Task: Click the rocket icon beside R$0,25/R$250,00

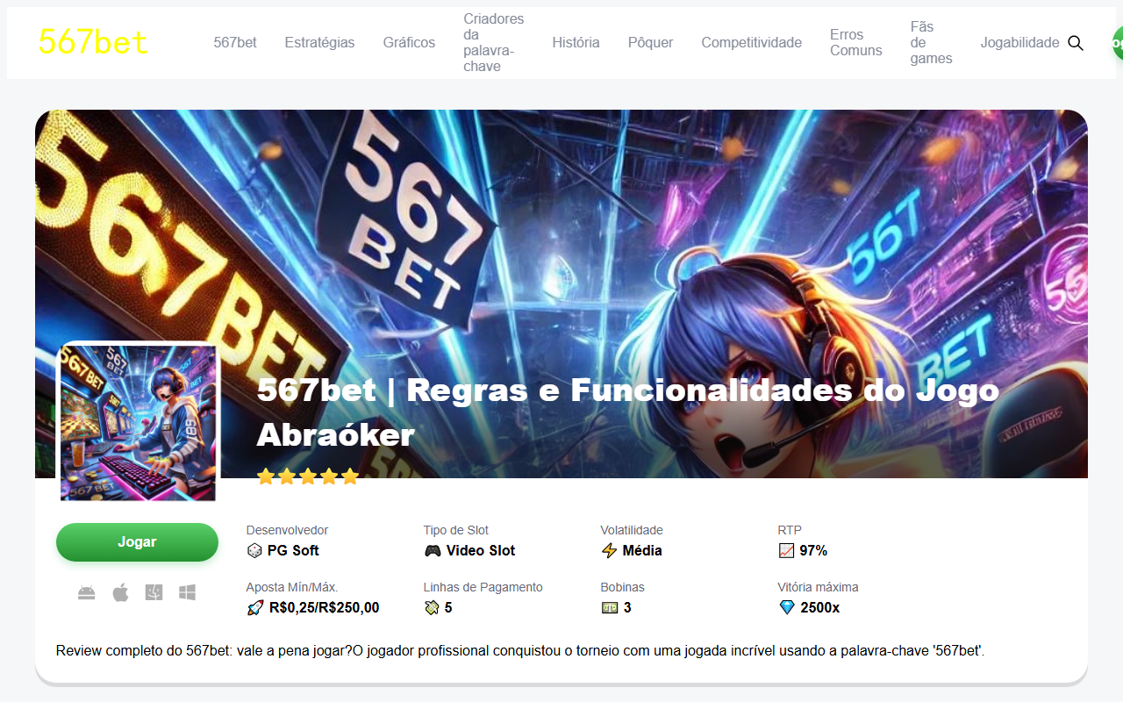Action: (255, 607)
